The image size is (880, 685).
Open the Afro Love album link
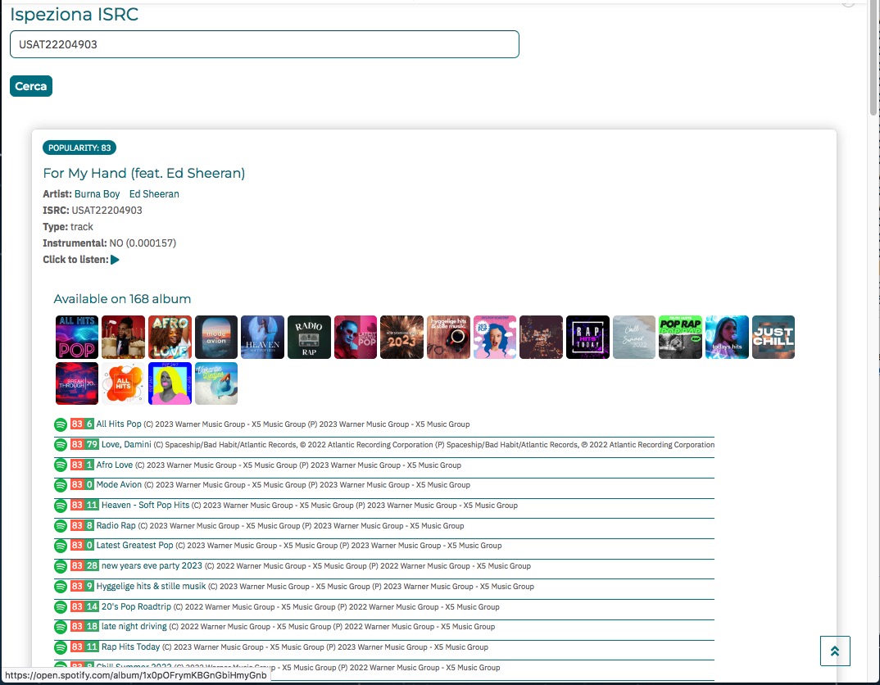coord(115,465)
